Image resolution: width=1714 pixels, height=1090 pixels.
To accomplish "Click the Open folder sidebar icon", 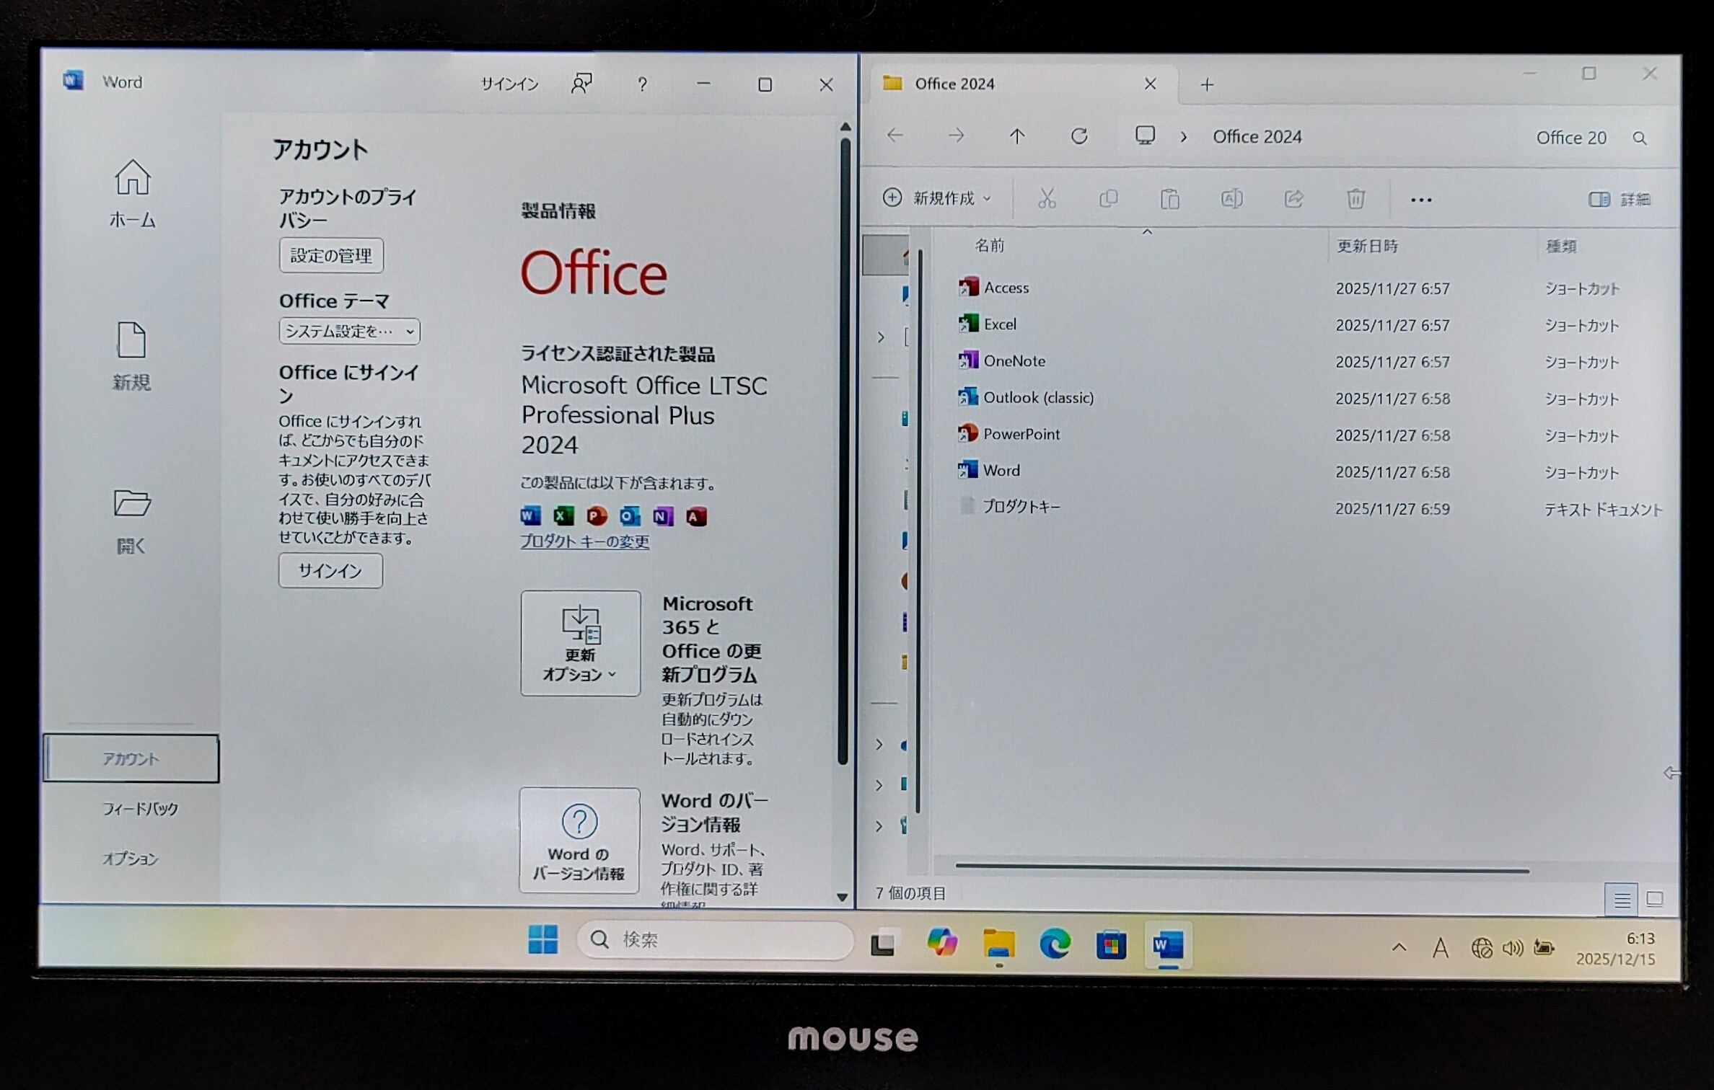I will [x=131, y=503].
